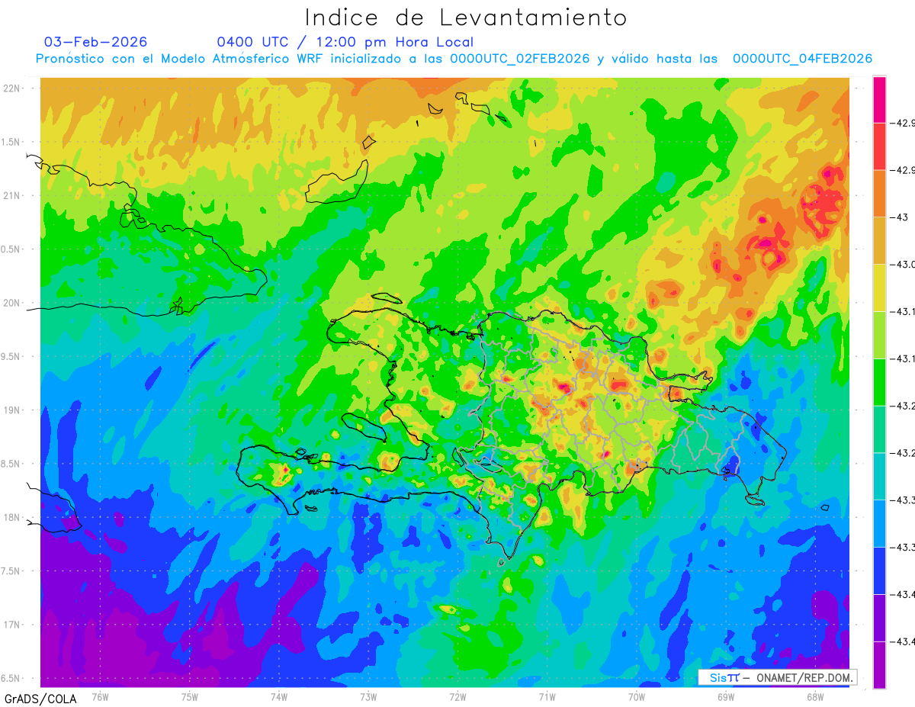The height and width of the screenshot is (707, 915).
Task: Click the "6.5N" latitude label
Action: (11, 678)
